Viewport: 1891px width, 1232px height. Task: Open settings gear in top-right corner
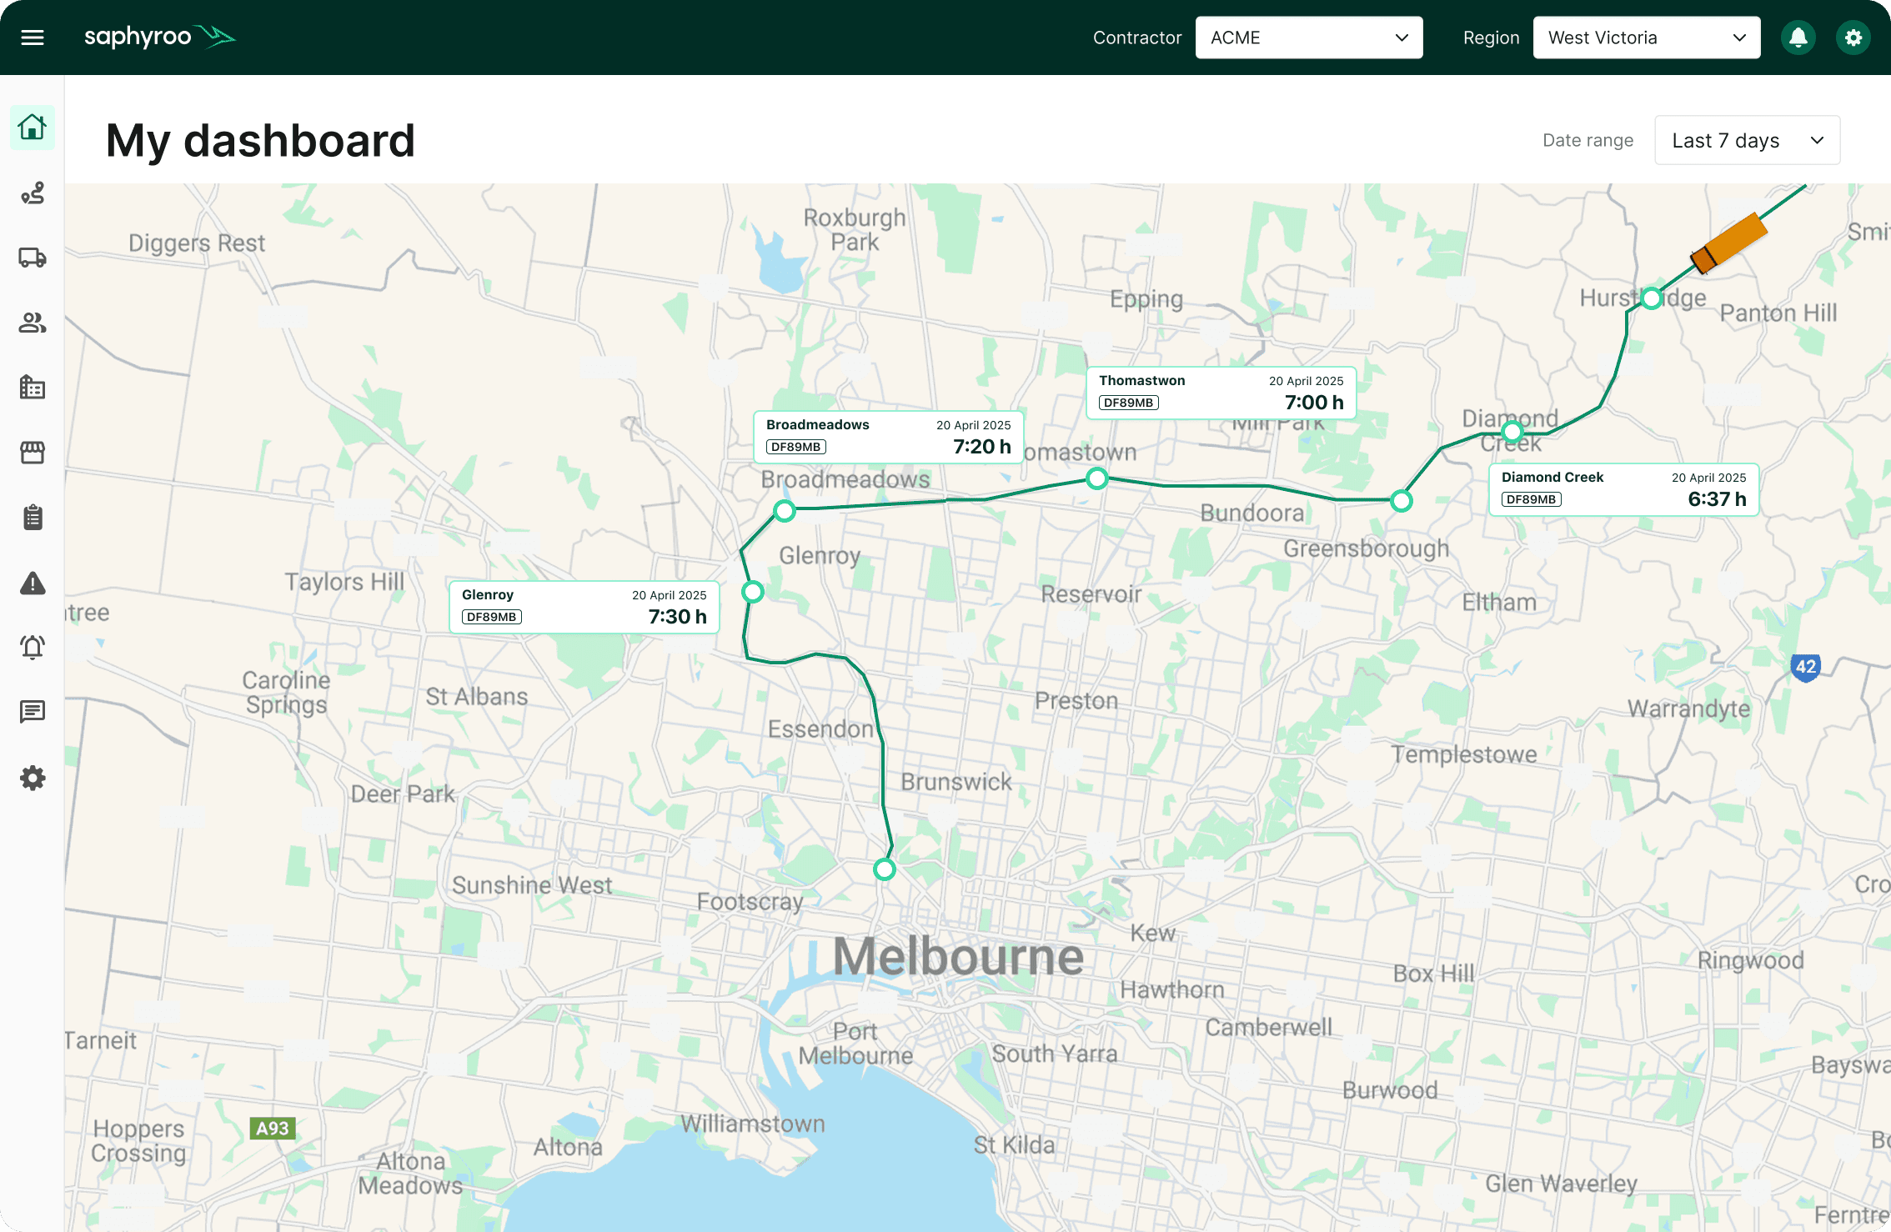click(x=1853, y=37)
